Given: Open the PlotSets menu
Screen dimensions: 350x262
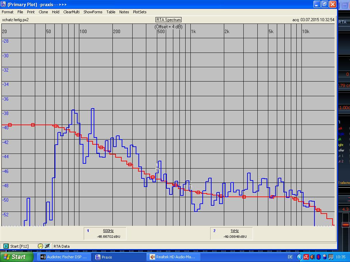Looking at the screenshot, I should coord(139,12).
